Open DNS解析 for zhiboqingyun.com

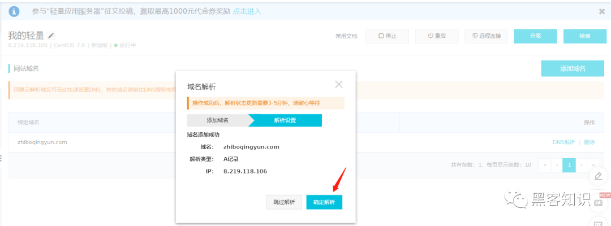click(x=564, y=142)
